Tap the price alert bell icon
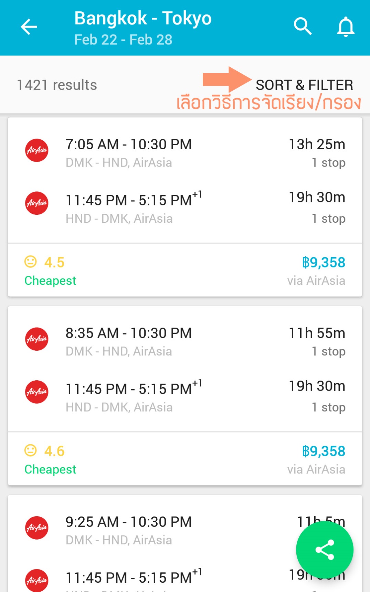370x592 pixels. (346, 27)
